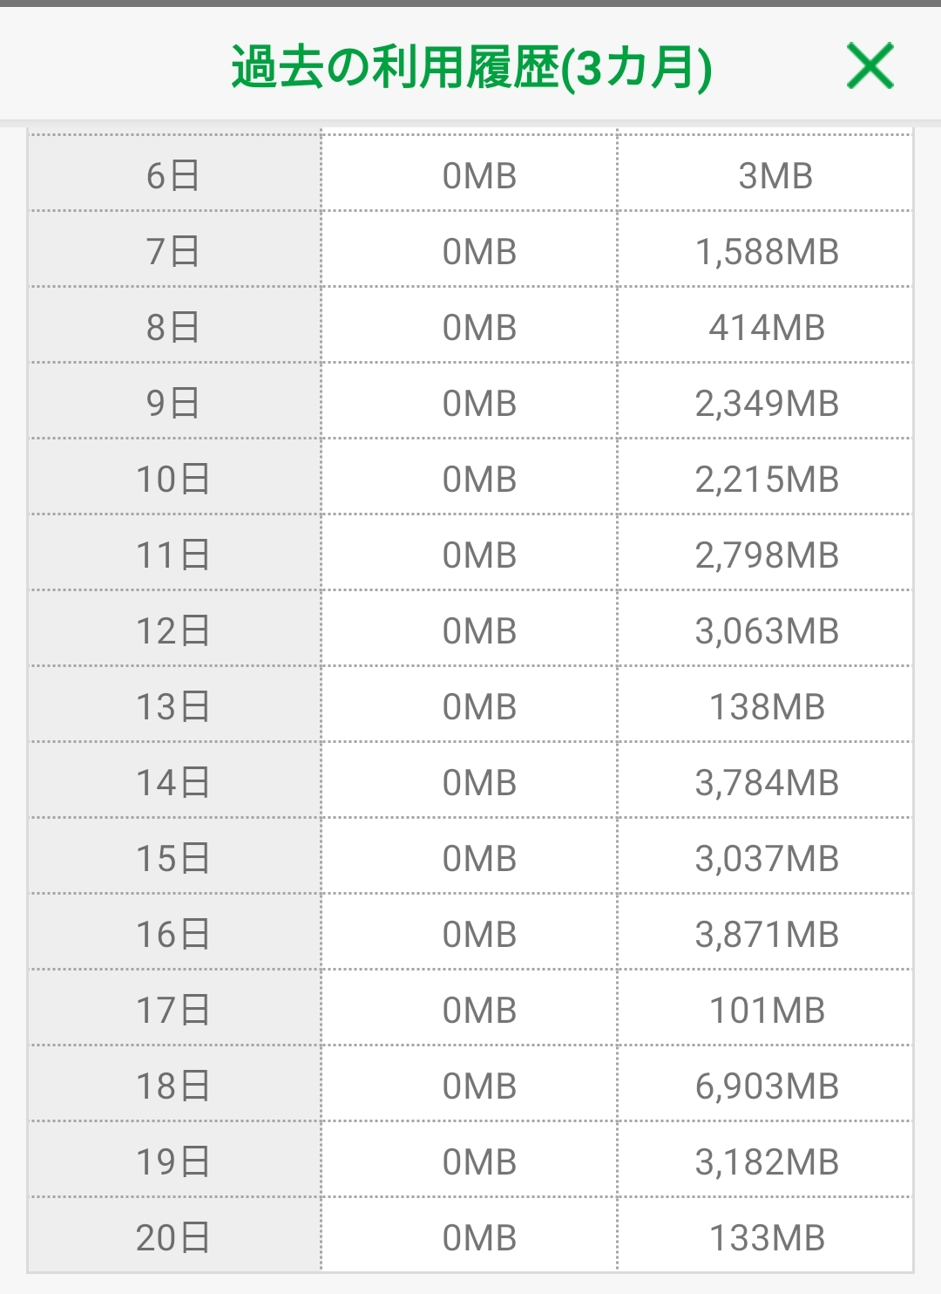
Task: Select the 6,903MB usage value
Action: pos(767,1086)
